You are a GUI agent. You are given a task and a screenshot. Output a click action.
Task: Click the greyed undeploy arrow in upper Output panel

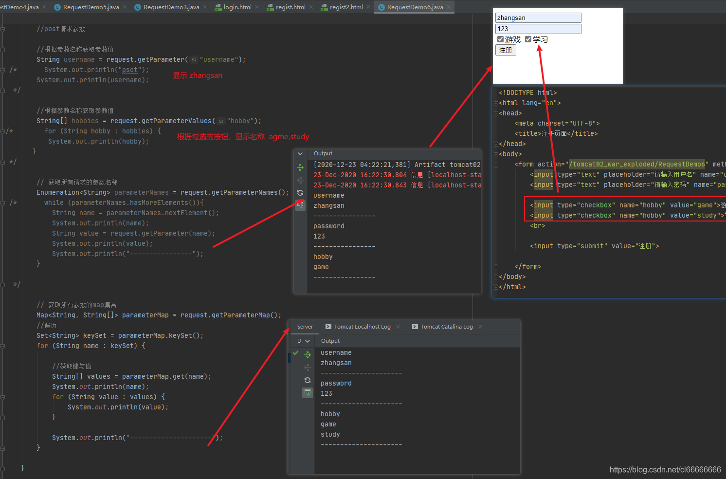coord(300,180)
